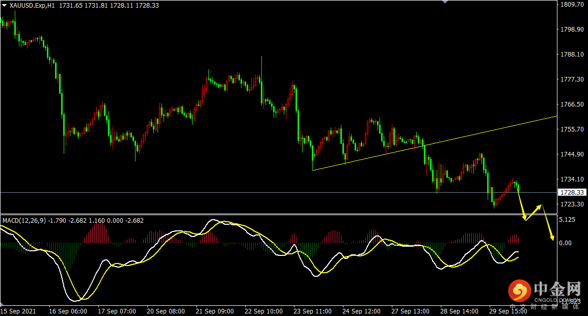Click the MACD(12,26,9) indicator label
588x316 pixels.
point(24,221)
